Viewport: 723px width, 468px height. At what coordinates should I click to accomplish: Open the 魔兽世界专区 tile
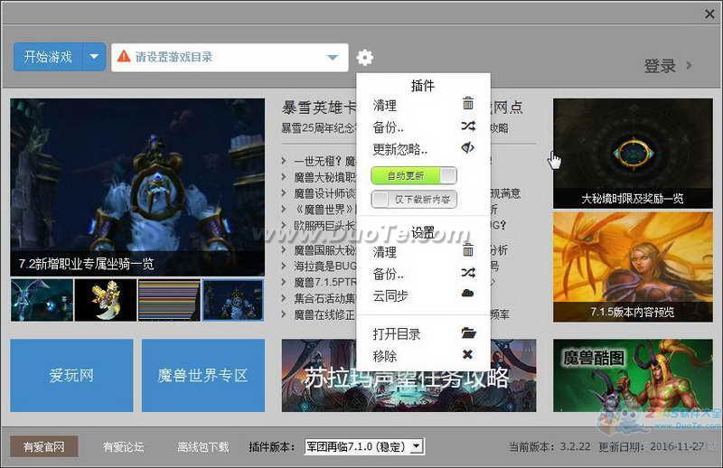click(x=202, y=375)
